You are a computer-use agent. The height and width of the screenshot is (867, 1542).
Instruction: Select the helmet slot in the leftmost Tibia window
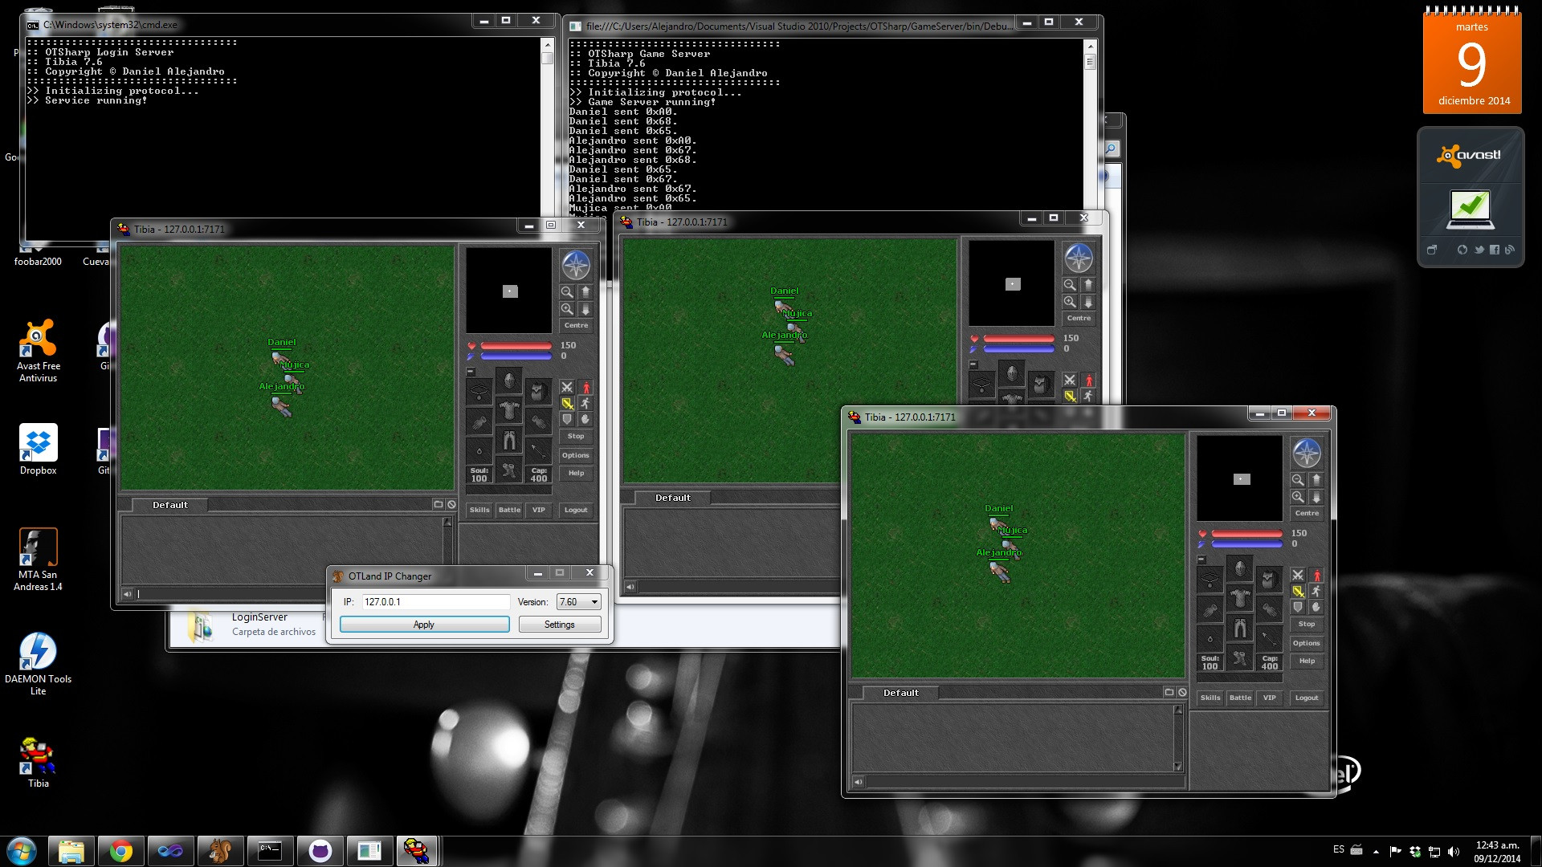pos(509,380)
